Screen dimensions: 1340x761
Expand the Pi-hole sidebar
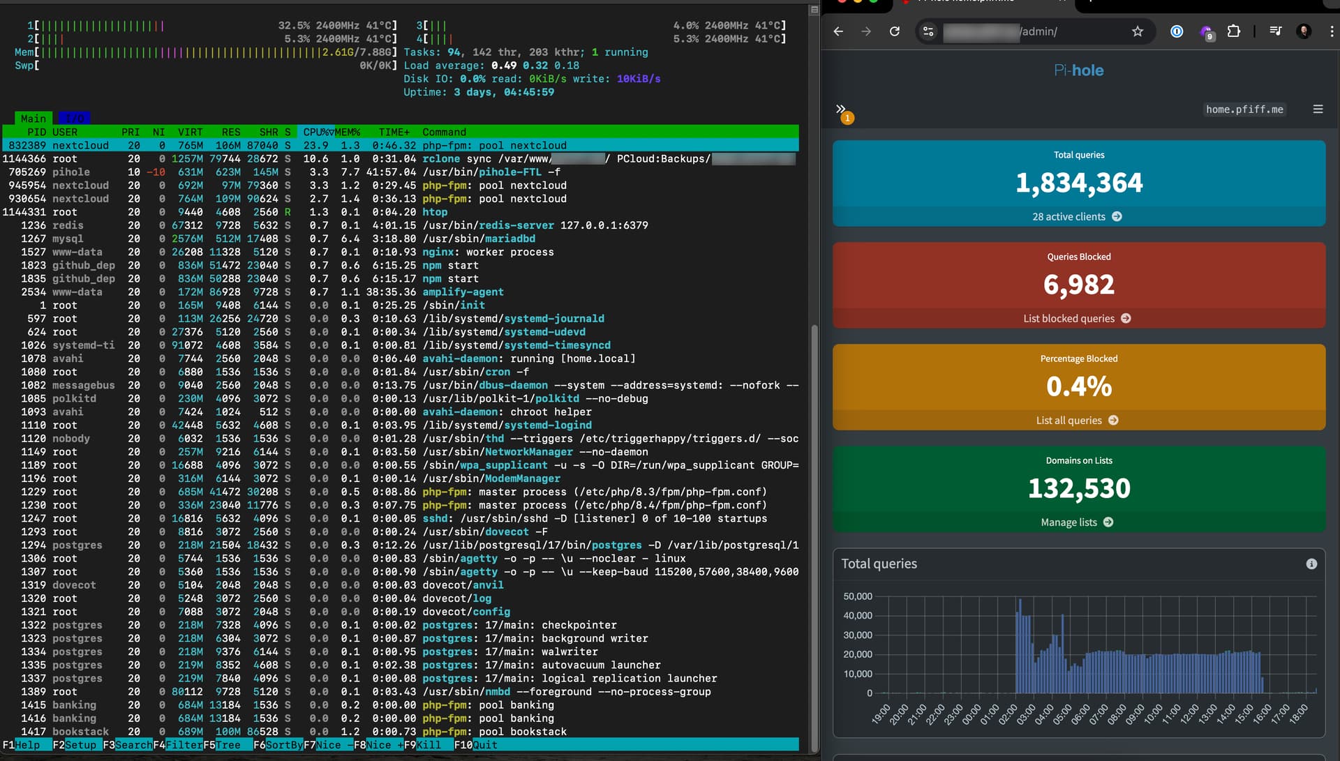(x=840, y=109)
